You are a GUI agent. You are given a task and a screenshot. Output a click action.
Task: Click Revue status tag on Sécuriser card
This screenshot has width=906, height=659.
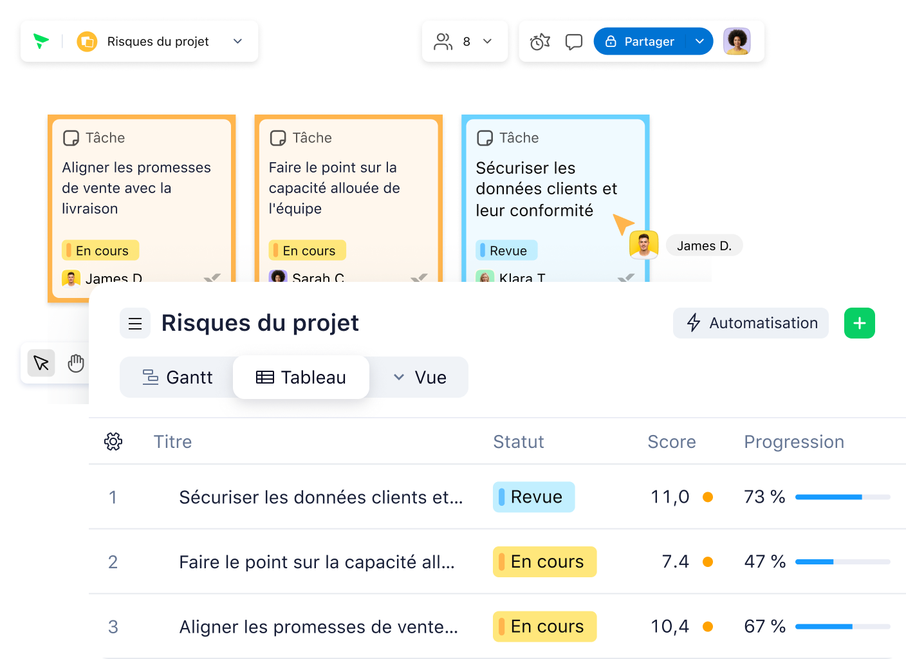point(506,250)
